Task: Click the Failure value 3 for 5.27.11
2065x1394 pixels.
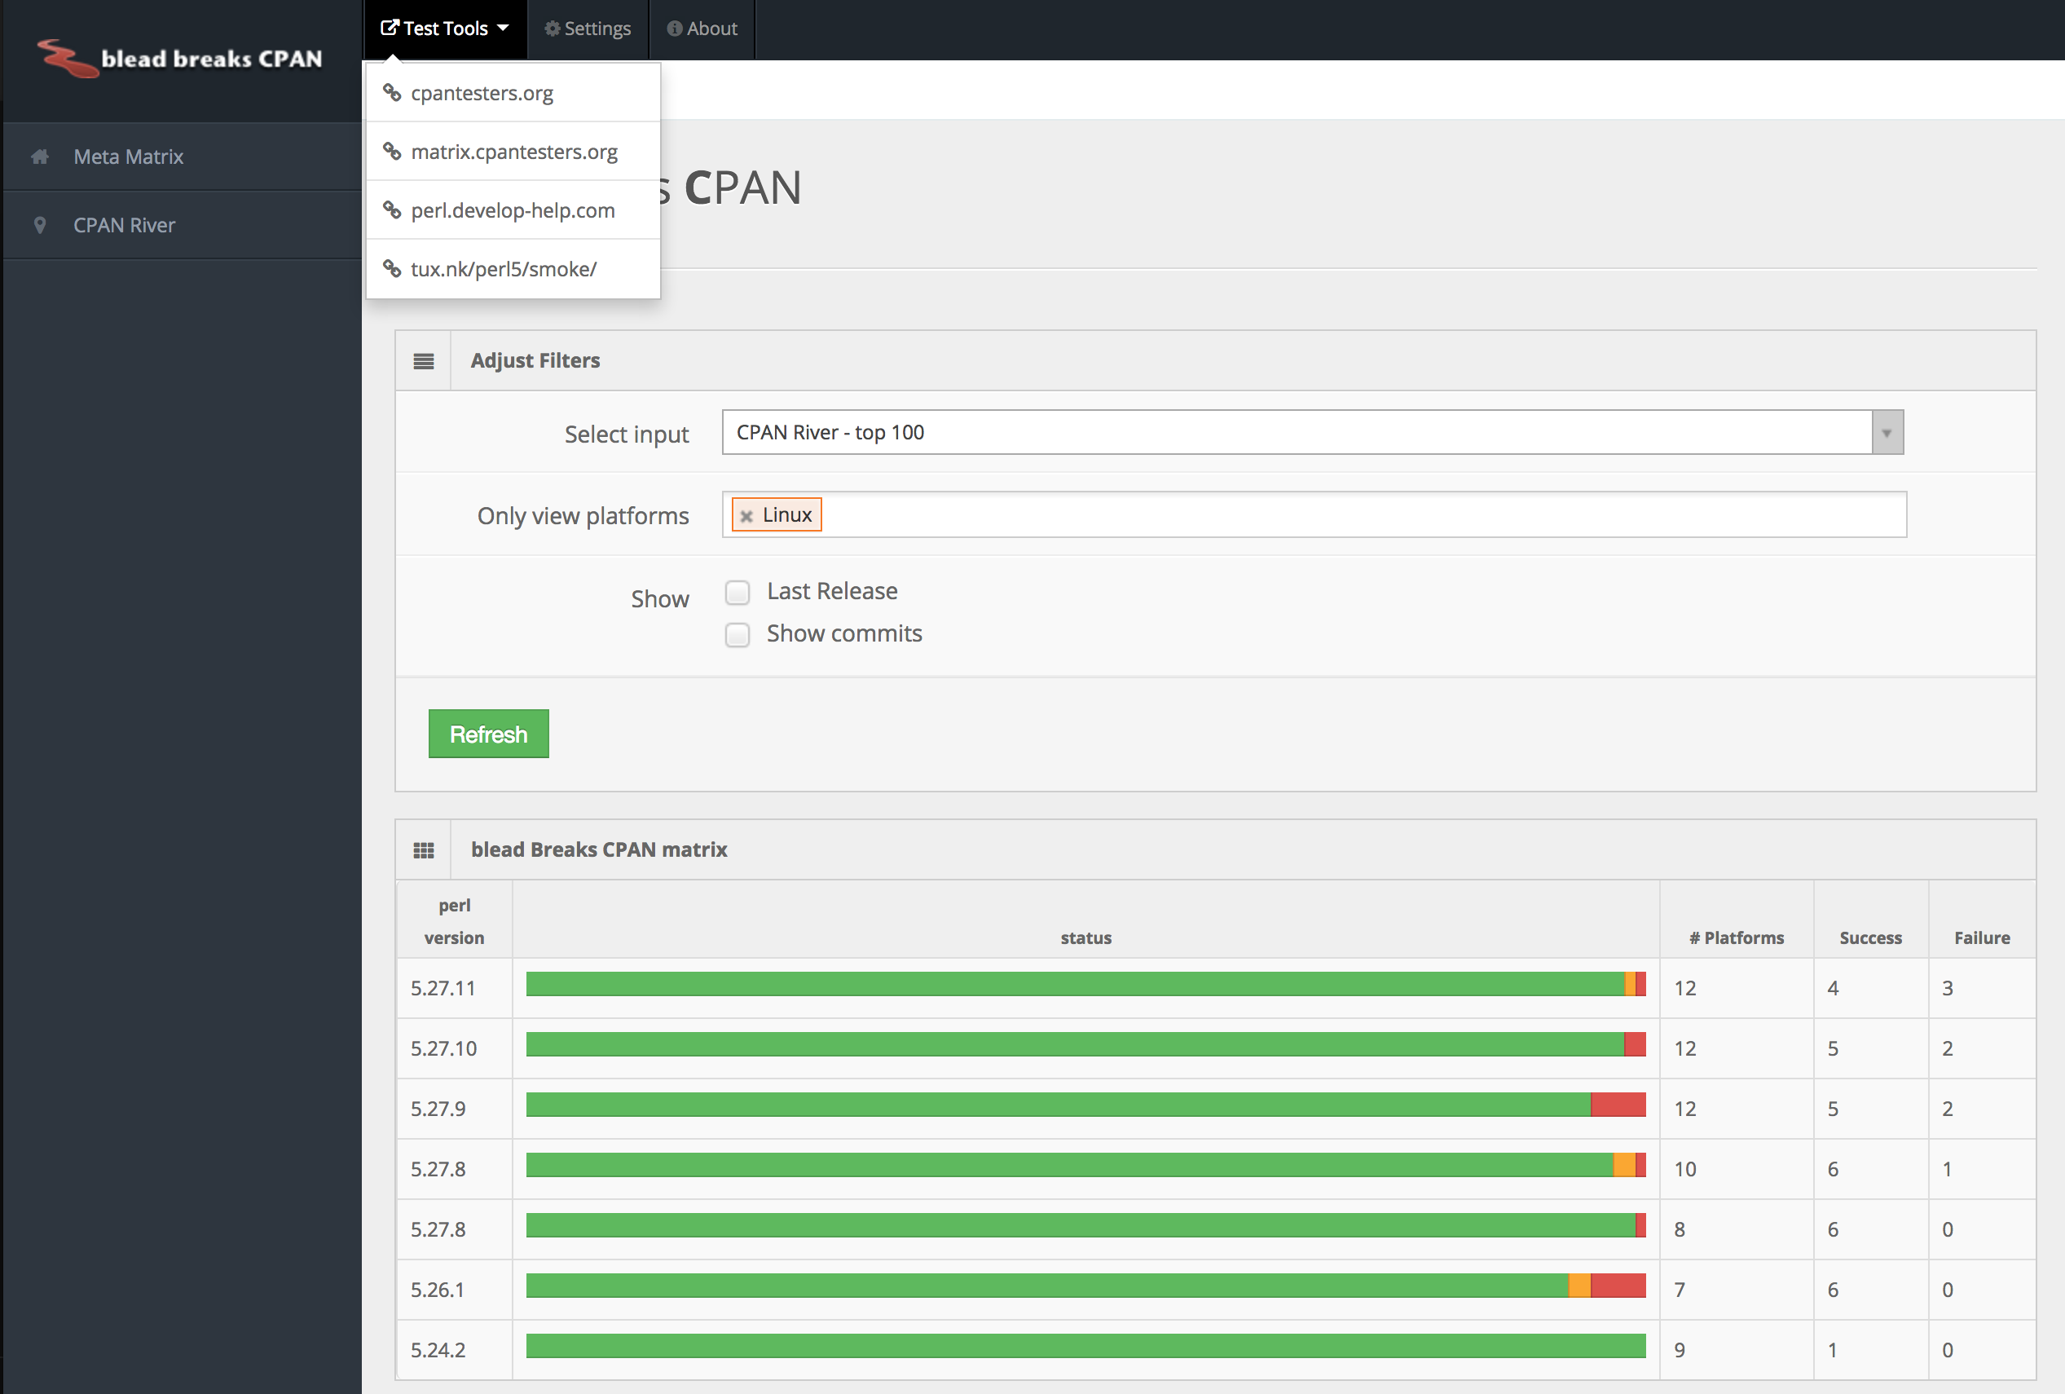Action: pos(1948,989)
